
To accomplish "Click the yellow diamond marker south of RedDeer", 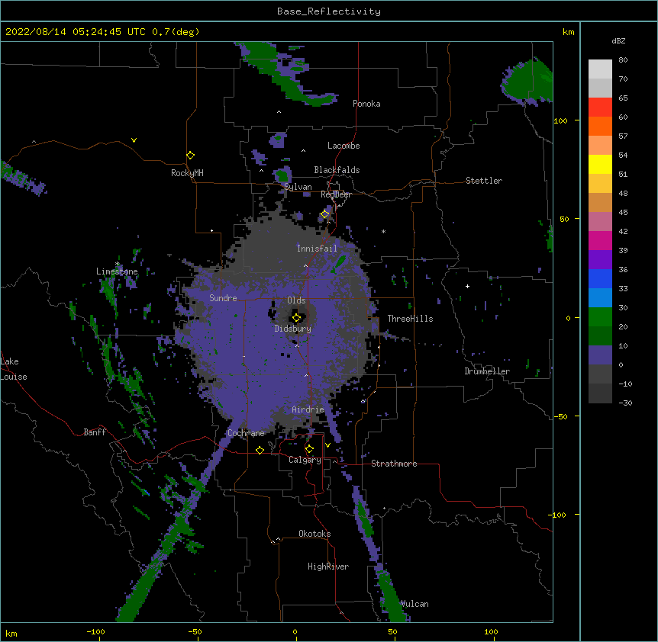I will tap(325, 214).
